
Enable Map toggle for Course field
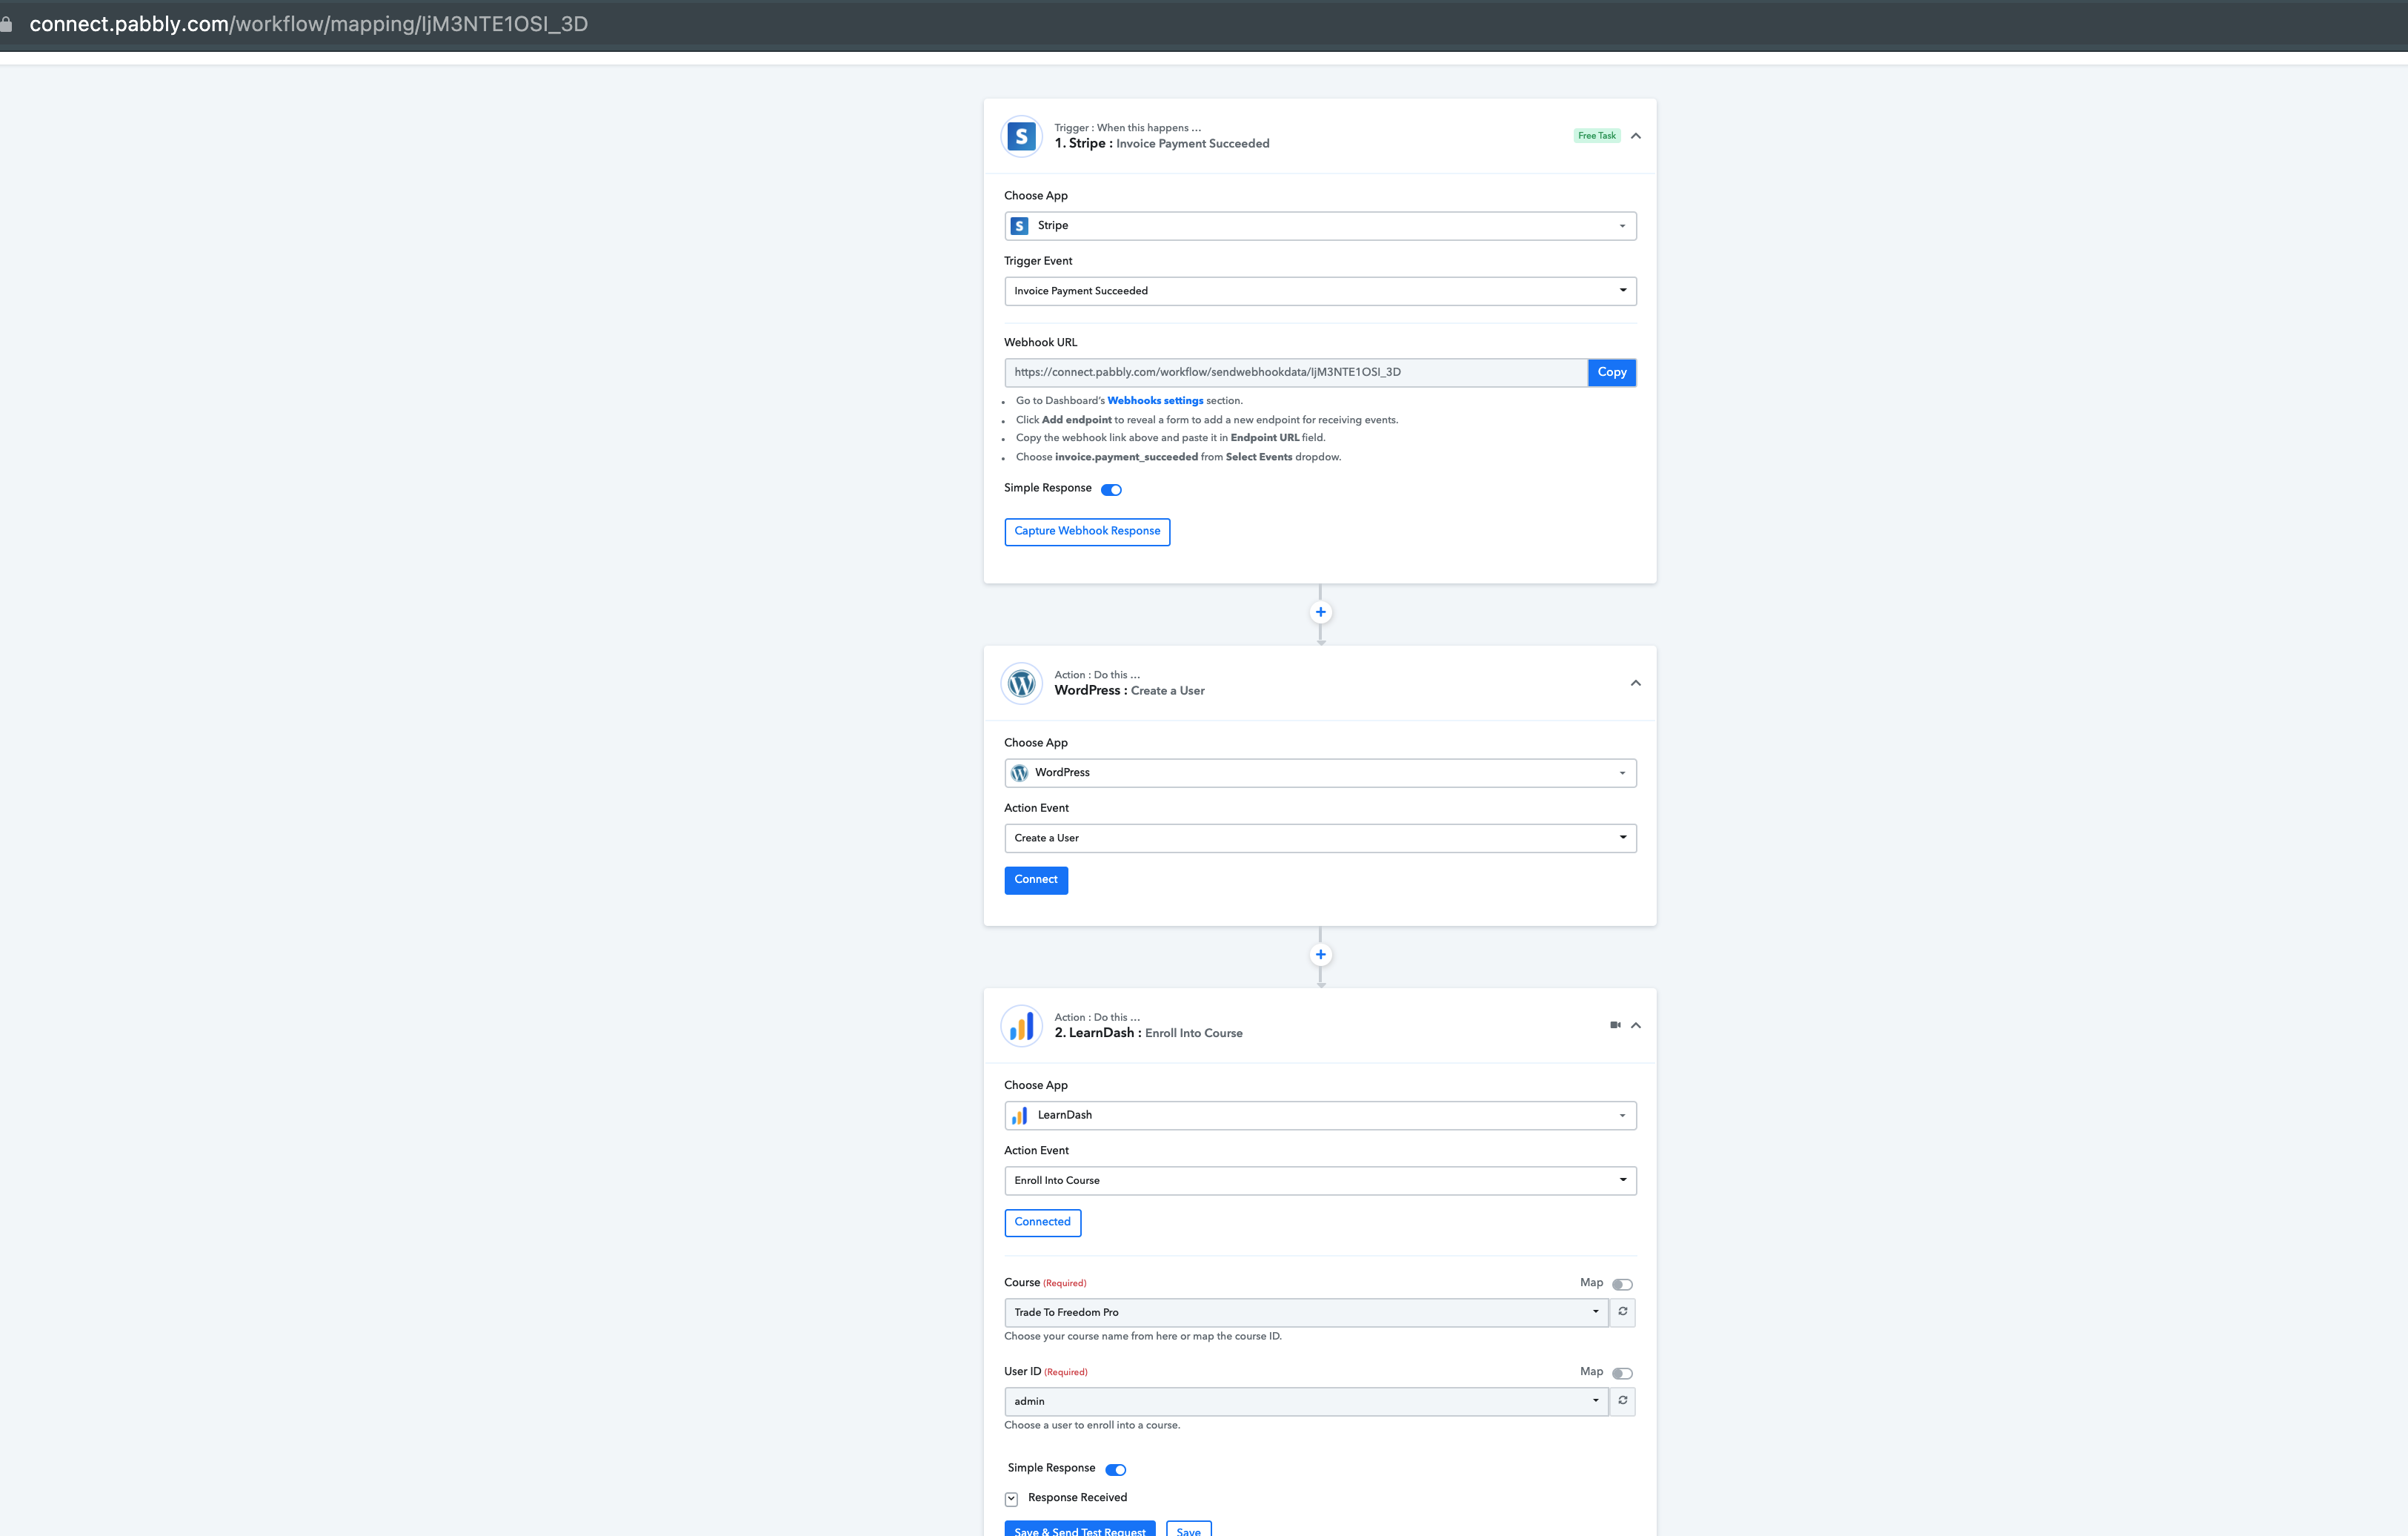(1622, 1284)
